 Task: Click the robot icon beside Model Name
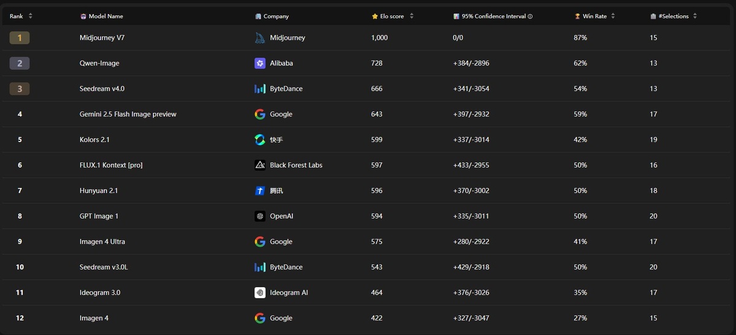(83, 17)
